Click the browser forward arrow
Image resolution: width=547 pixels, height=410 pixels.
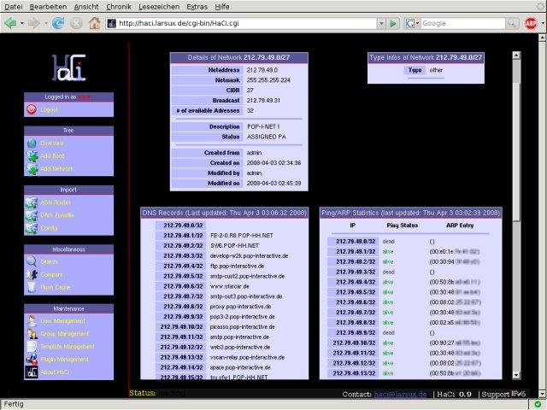(34, 23)
